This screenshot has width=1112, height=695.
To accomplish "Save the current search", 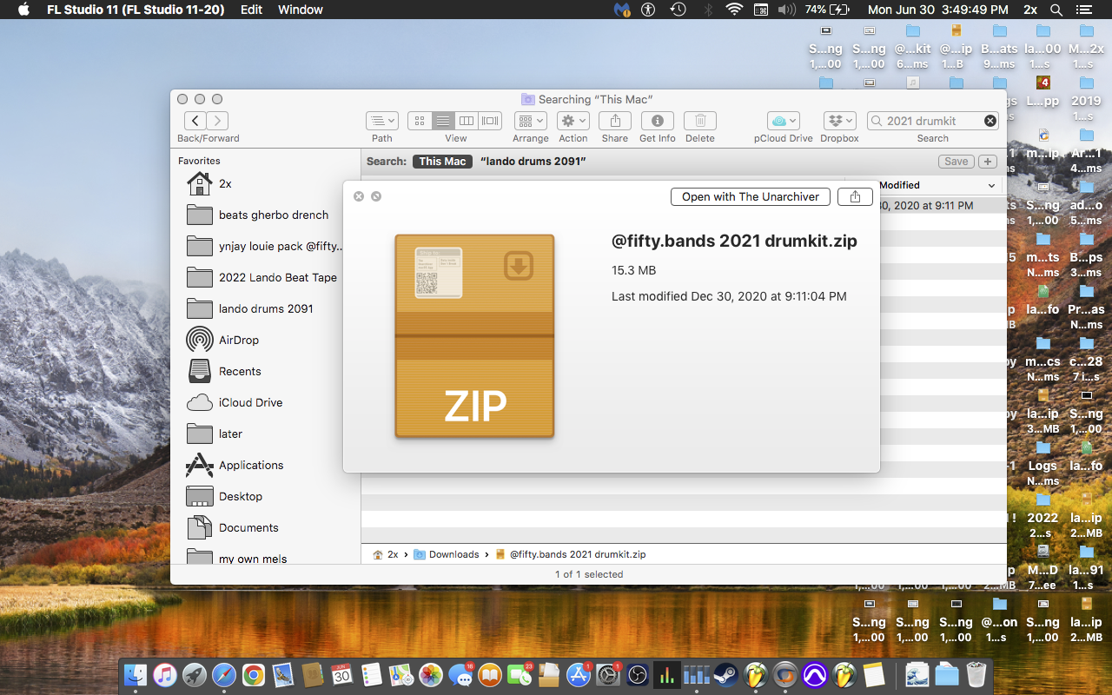I will click(956, 162).
